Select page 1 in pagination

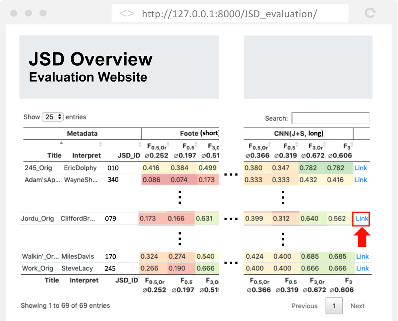click(x=334, y=306)
